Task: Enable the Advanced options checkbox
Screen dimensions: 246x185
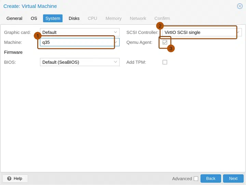Action: 196,178
